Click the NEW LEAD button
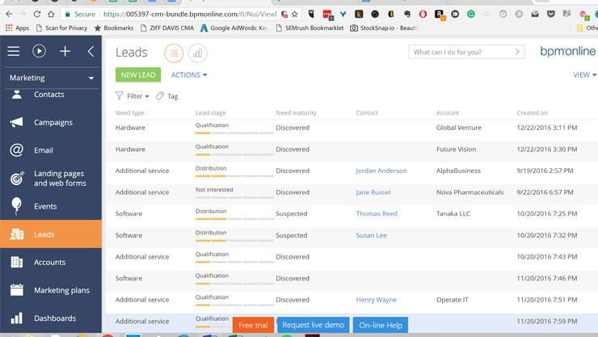This screenshot has height=337, width=598. click(138, 75)
